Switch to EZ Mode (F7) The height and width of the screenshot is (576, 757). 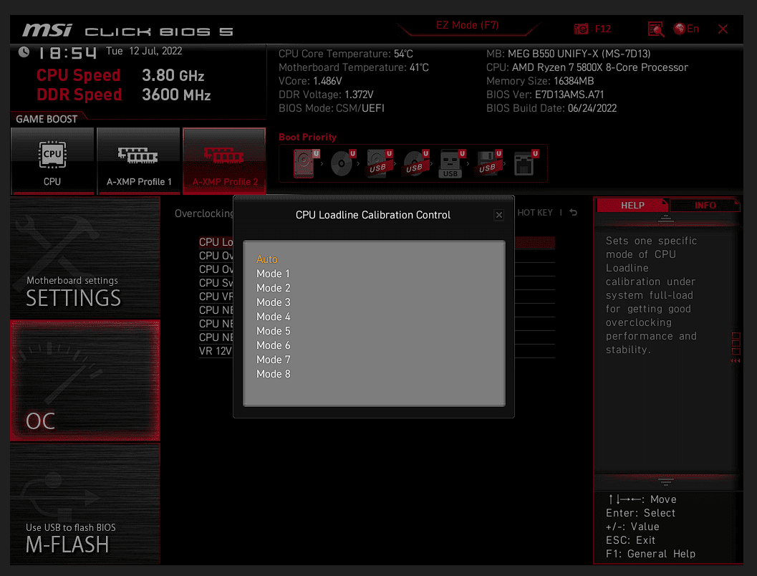468,25
